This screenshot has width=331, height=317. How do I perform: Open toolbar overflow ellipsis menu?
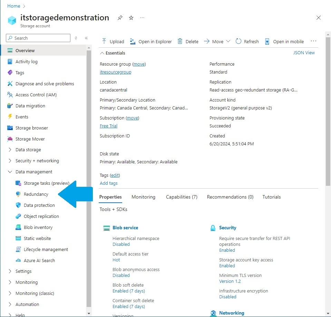[x=313, y=41]
